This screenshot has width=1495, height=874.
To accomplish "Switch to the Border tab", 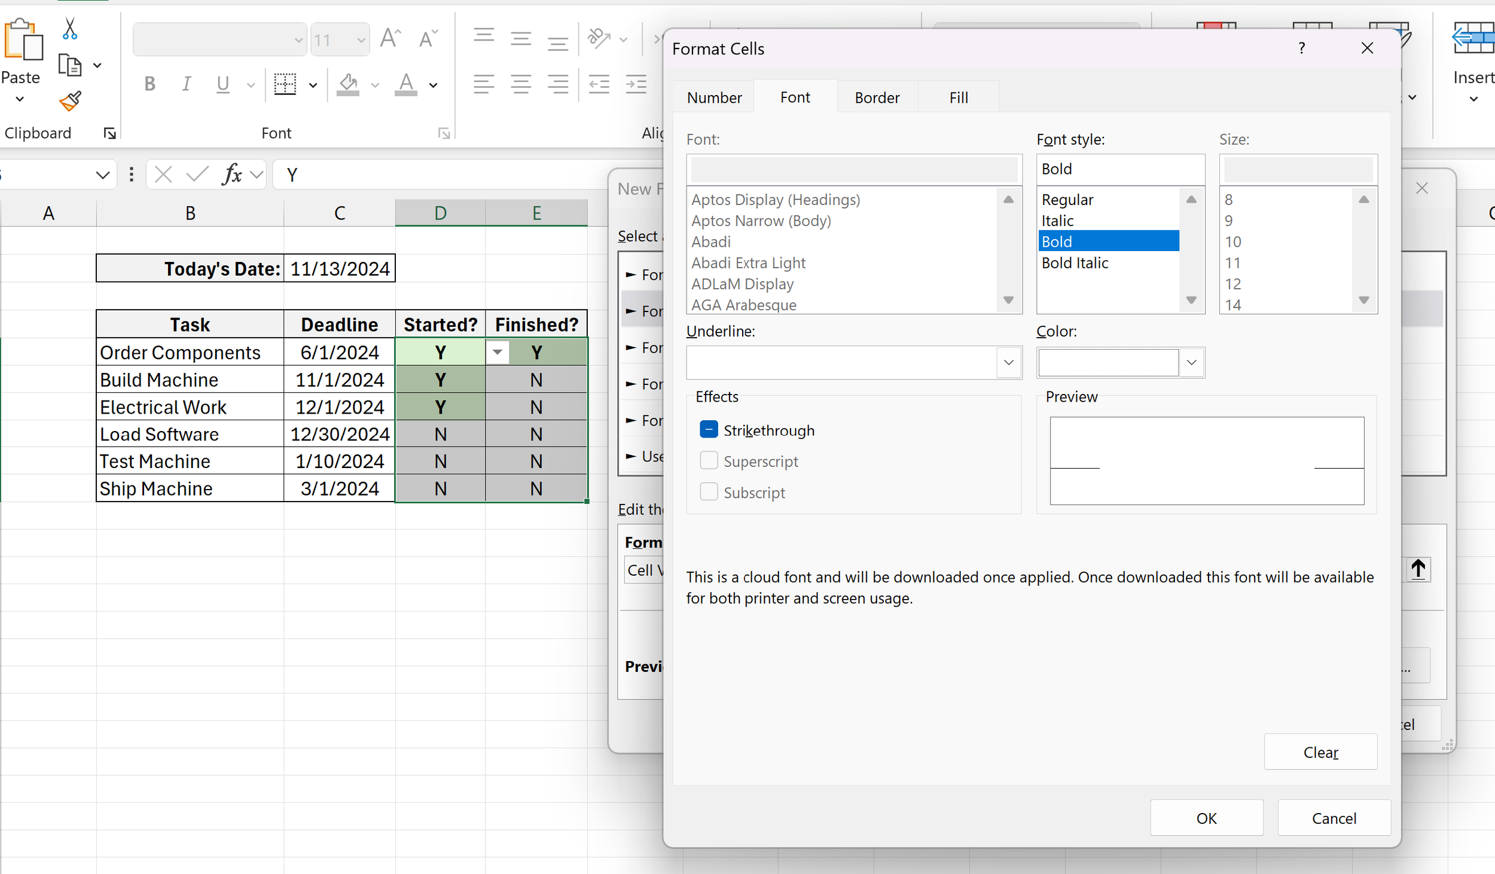I will [x=876, y=97].
